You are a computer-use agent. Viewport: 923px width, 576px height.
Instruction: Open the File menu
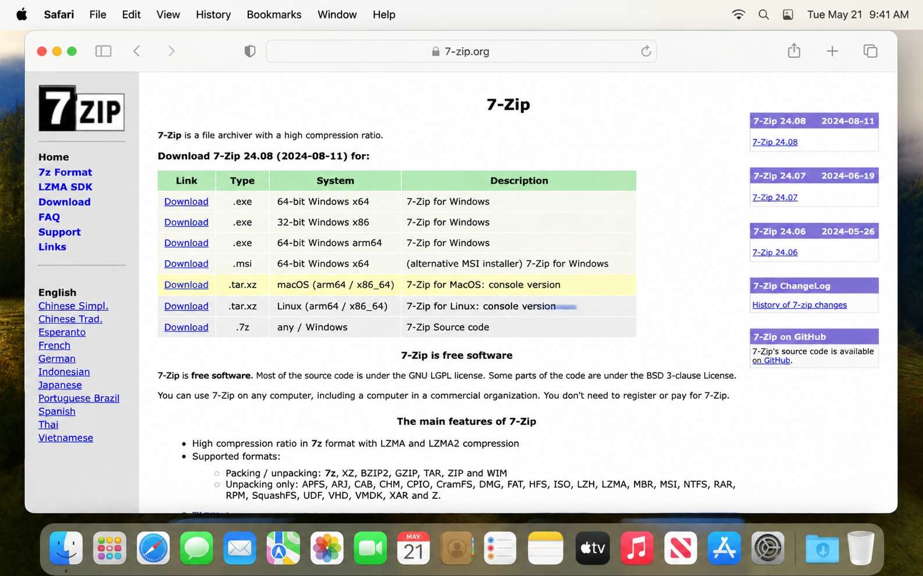98,15
